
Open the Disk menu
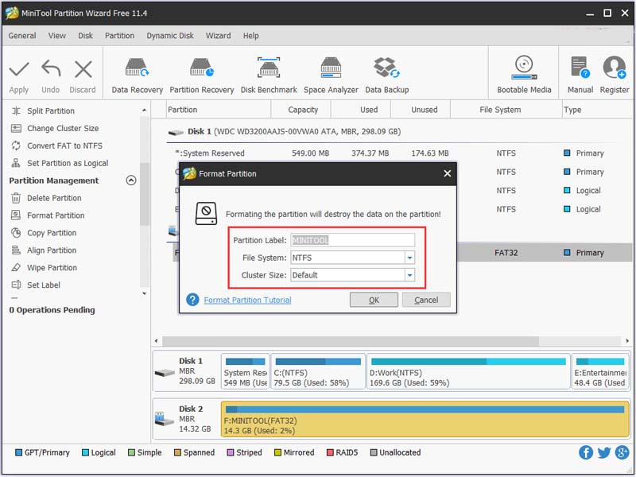click(85, 36)
